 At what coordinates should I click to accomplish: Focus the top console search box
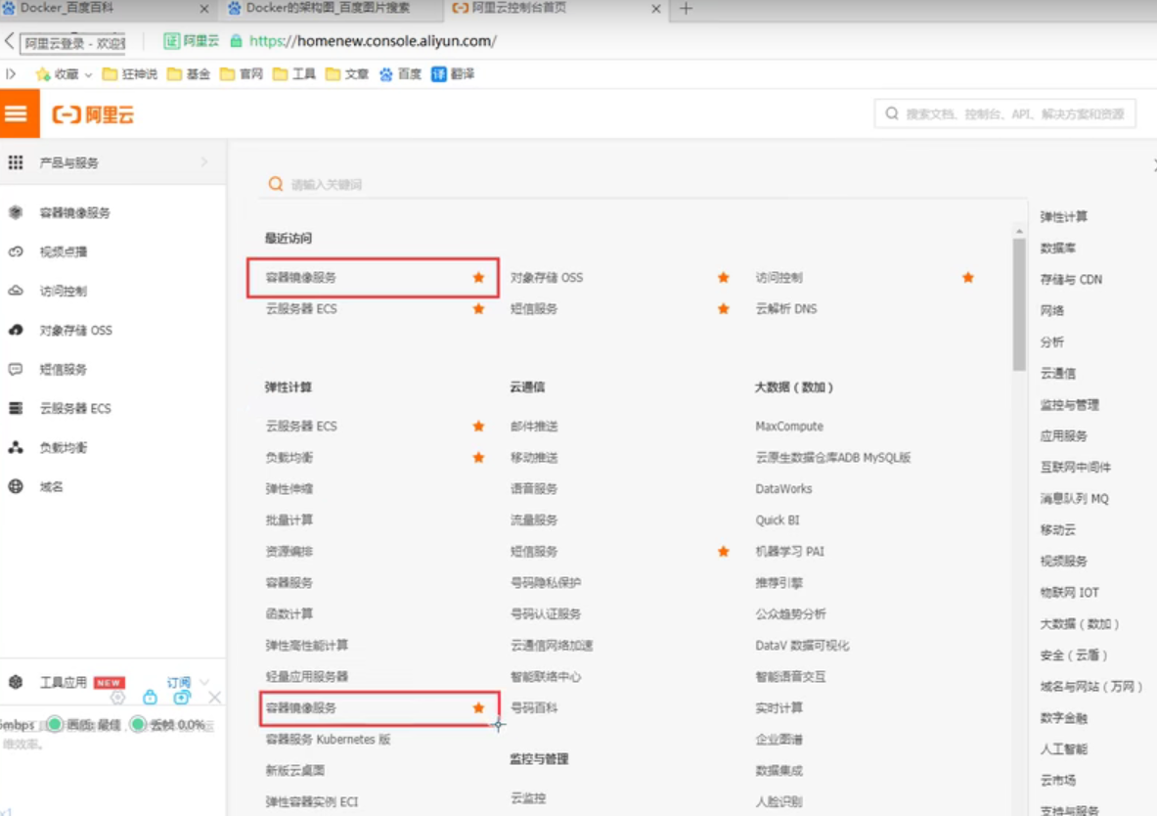(1004, 113)
